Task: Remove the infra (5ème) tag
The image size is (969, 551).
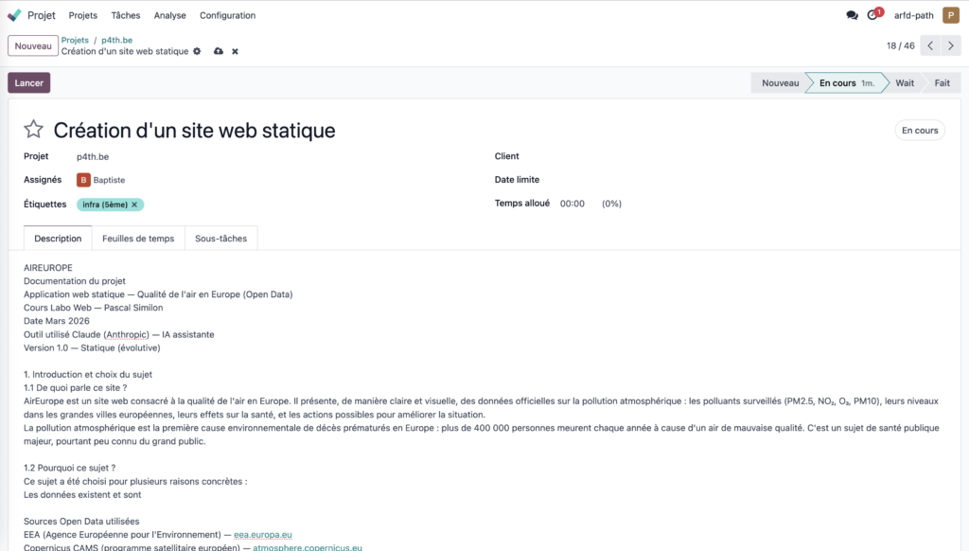Action: [134, 204]
